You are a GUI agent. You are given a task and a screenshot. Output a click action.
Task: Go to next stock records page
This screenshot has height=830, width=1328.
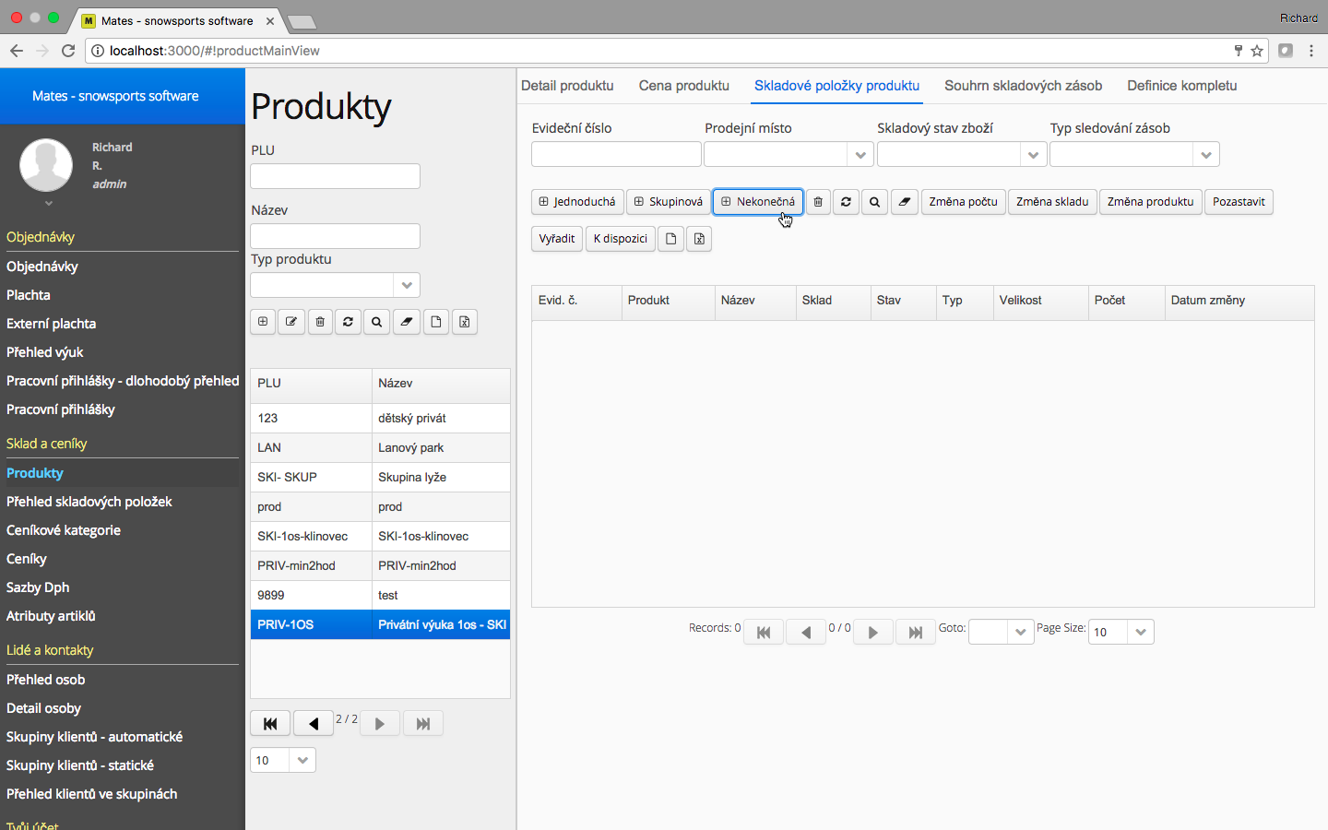[x=872, y=633]
